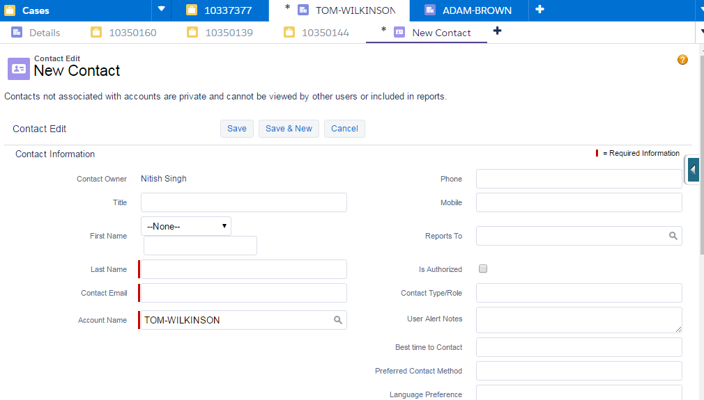704x400 pixels.
Task: Check the Is Authorized checkbox
Action: 483,269
